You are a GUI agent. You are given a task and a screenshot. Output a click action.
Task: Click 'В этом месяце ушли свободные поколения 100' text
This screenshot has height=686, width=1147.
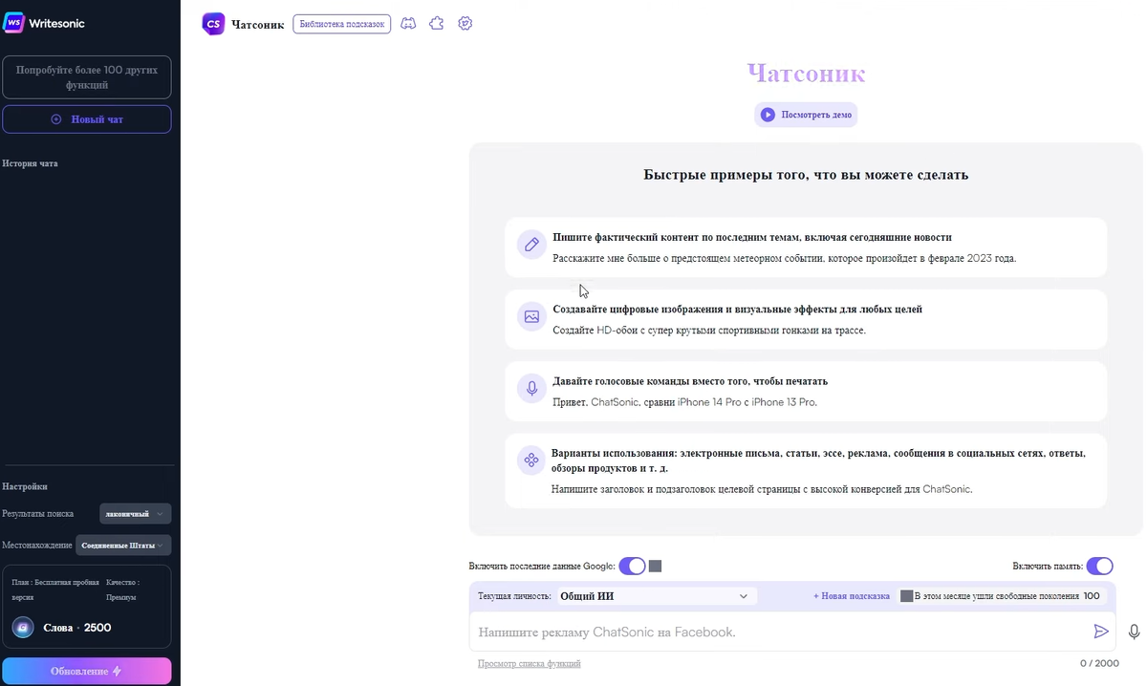(1006, 596)
